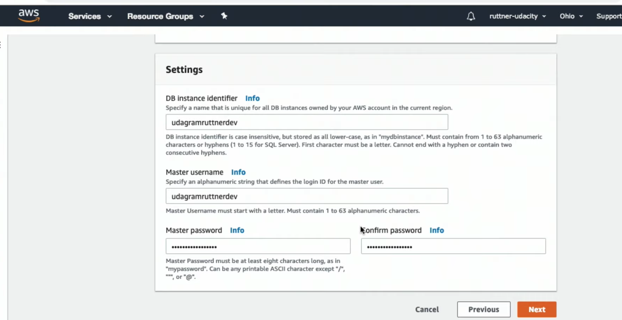Click the AWS logo icon

click(x=29, y=15)
